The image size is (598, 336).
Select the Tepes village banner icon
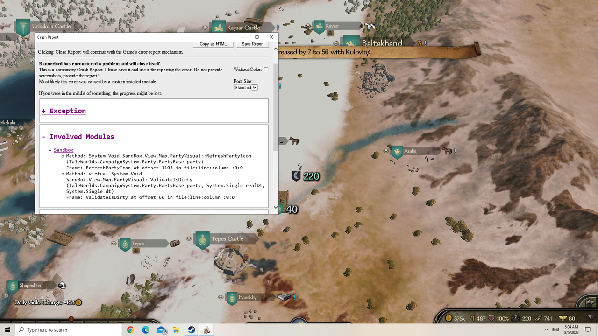click(125, 244)
